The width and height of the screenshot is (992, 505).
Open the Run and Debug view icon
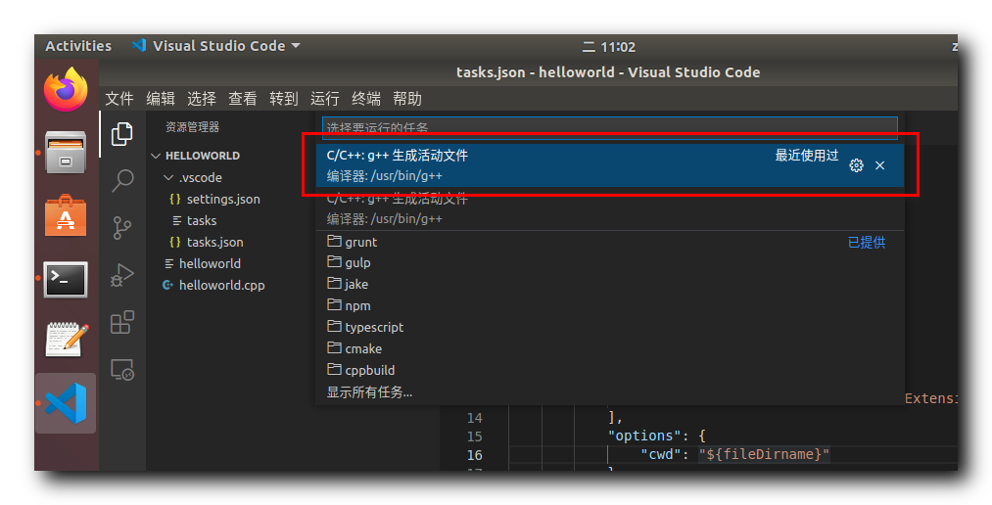(122, 276)
